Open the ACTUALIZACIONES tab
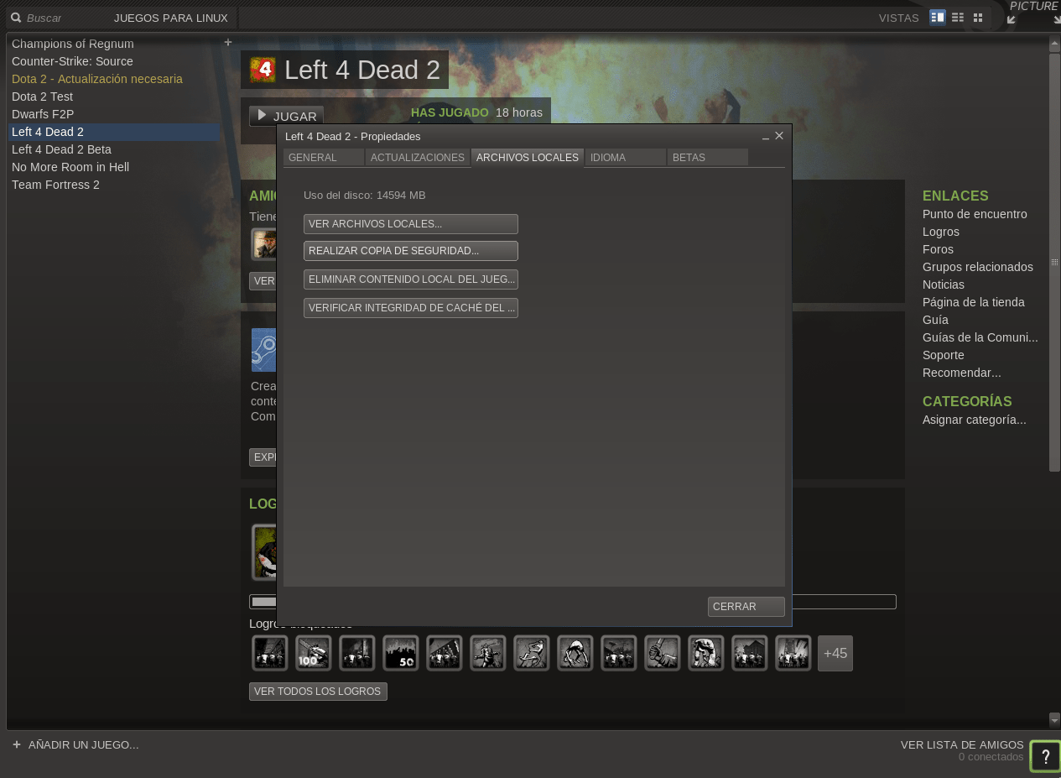Viewport: 1061px width, 778px height. coord(418,158)
